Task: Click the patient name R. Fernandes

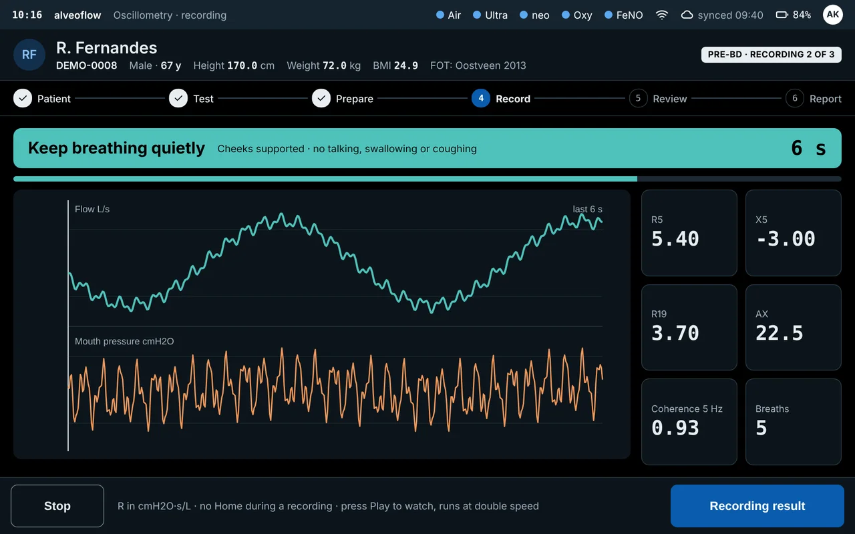Action: 107,48
